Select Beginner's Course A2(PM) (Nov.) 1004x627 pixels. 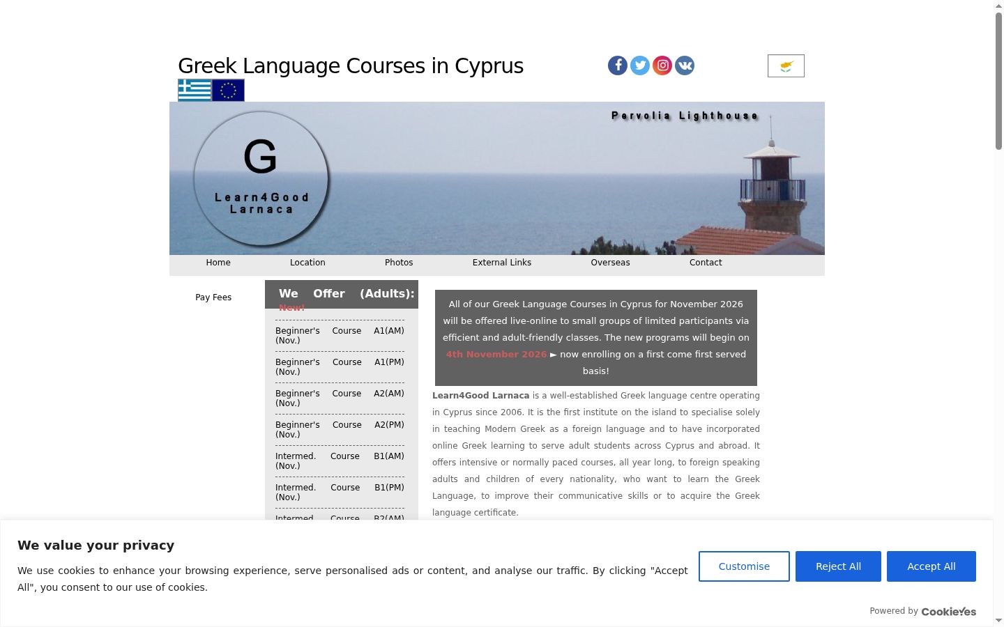[x=340, y=430]
